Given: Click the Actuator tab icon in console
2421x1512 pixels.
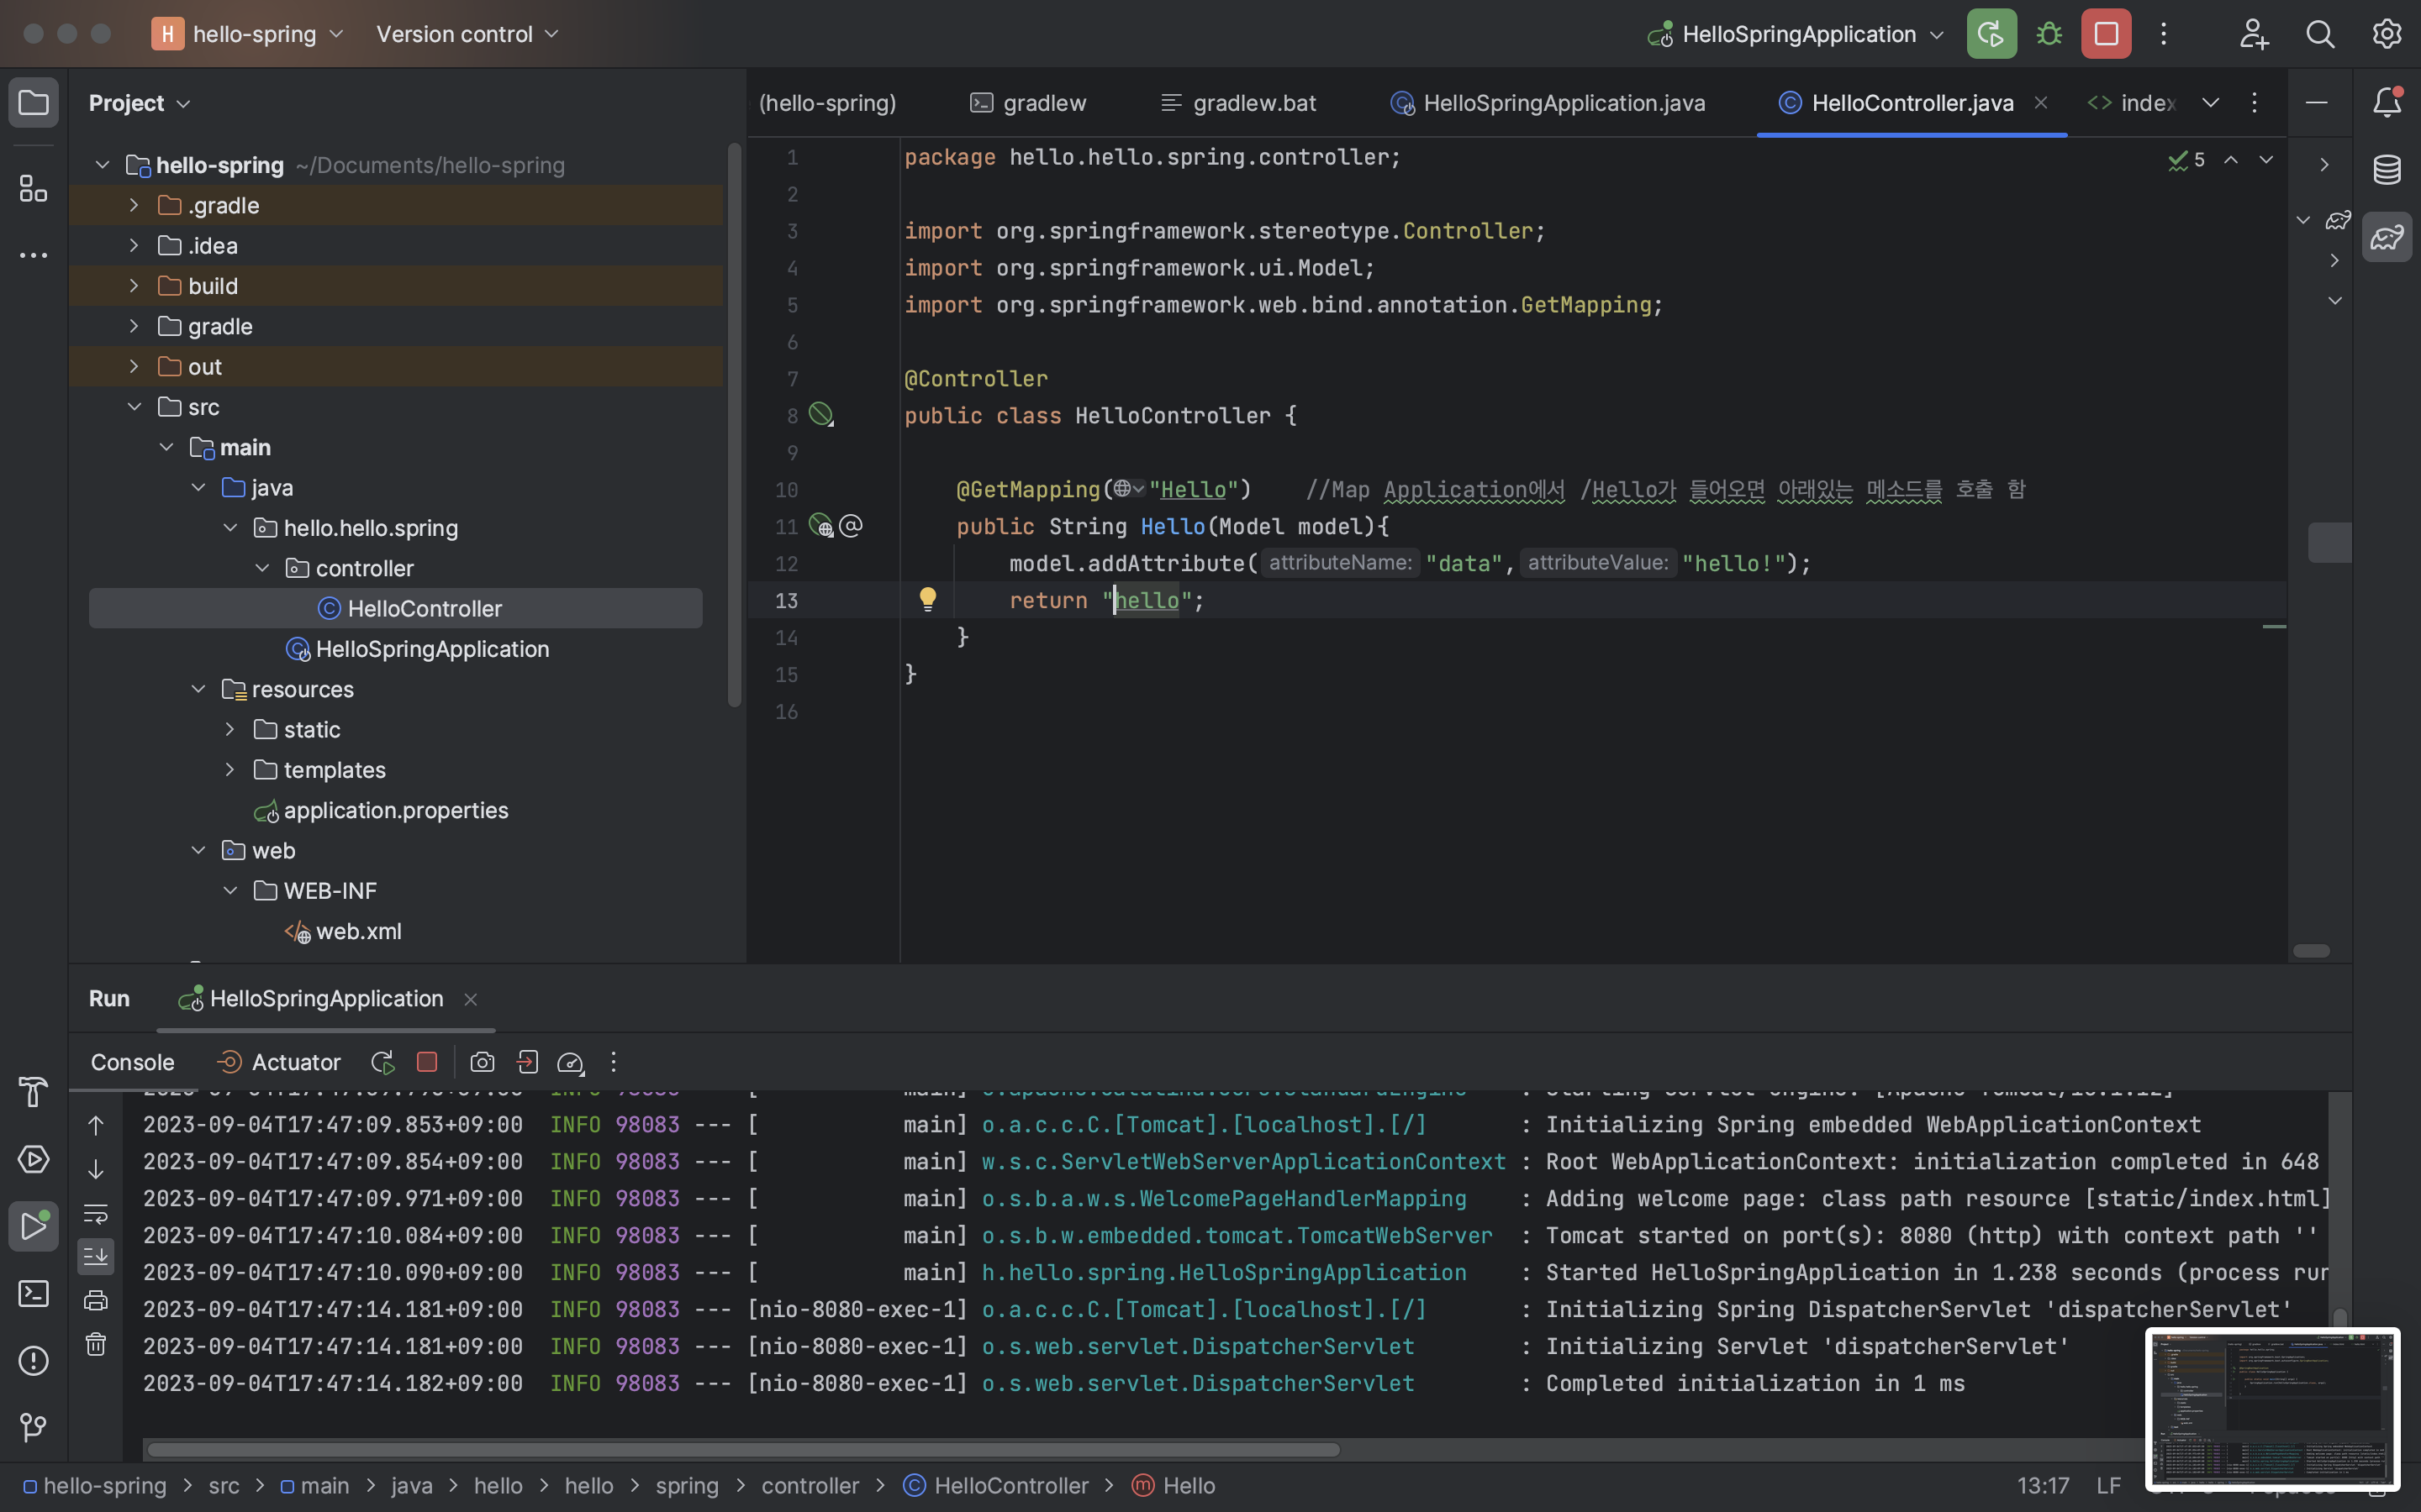Looking at the screenshot, I should tap(227, 1061).
